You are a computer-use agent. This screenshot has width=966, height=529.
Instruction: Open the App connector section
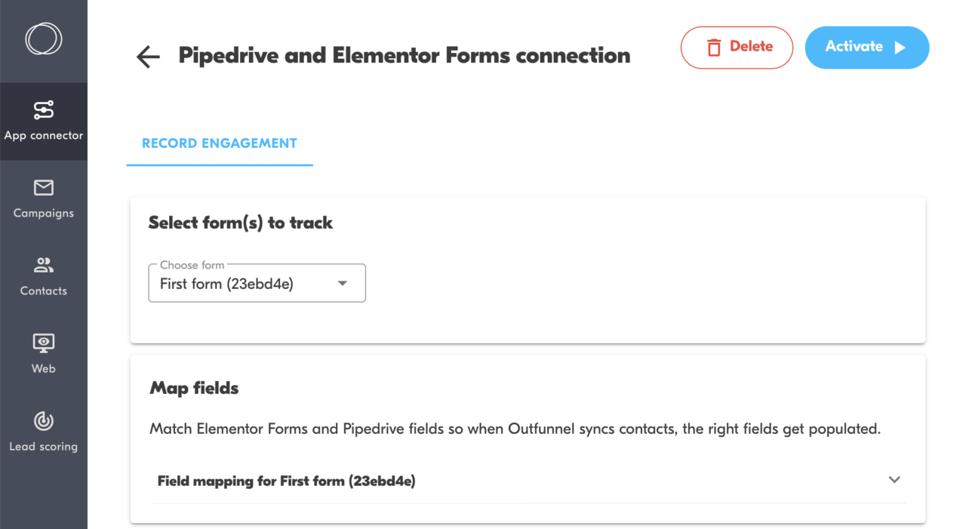43,121
